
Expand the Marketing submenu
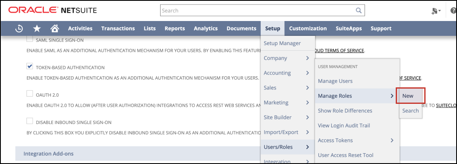point(288,103)
